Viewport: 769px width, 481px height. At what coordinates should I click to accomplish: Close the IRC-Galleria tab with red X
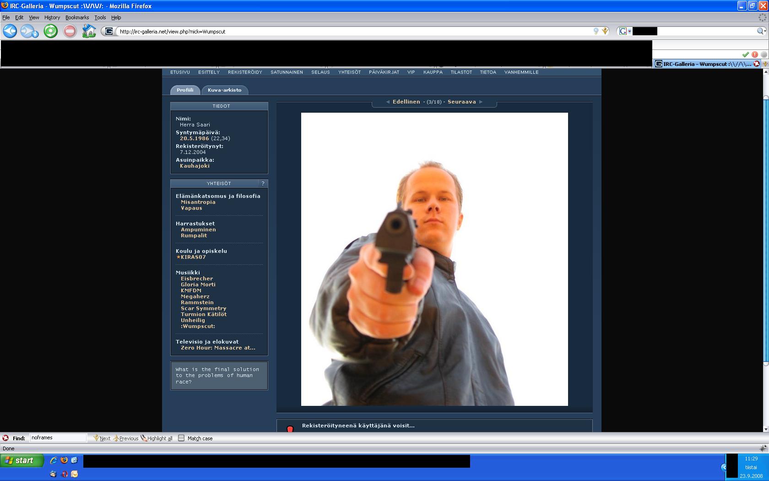pos(757,64)
